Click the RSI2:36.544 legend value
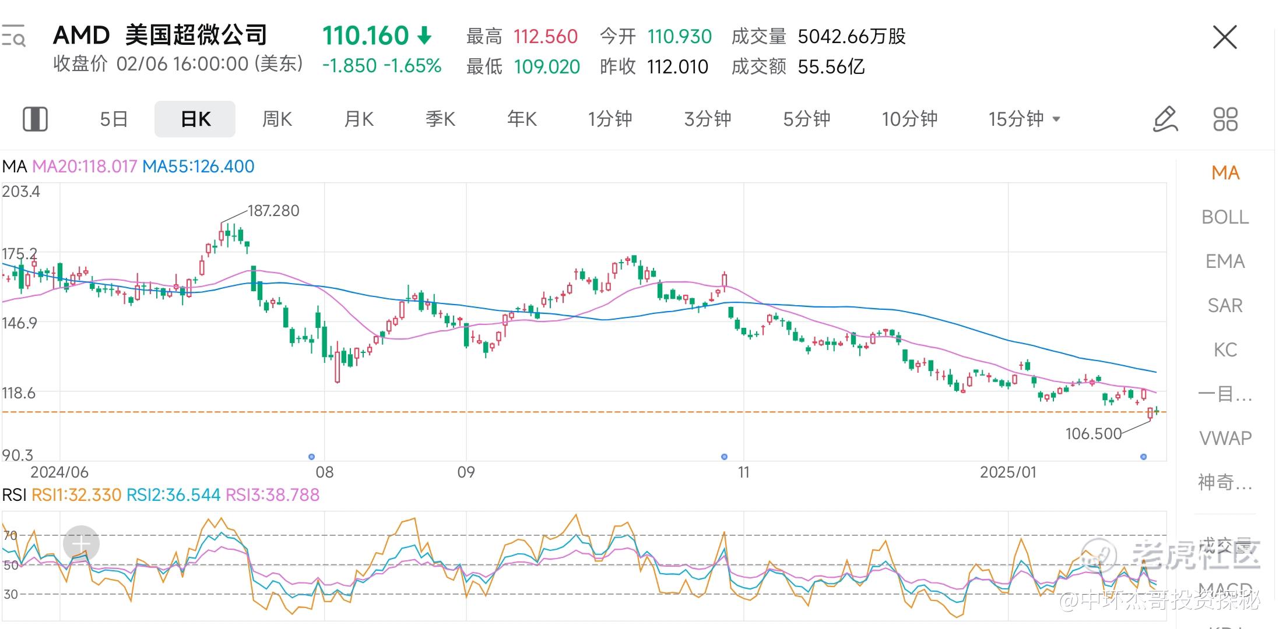Screen dimensions: 1286x629 [174, 495]
